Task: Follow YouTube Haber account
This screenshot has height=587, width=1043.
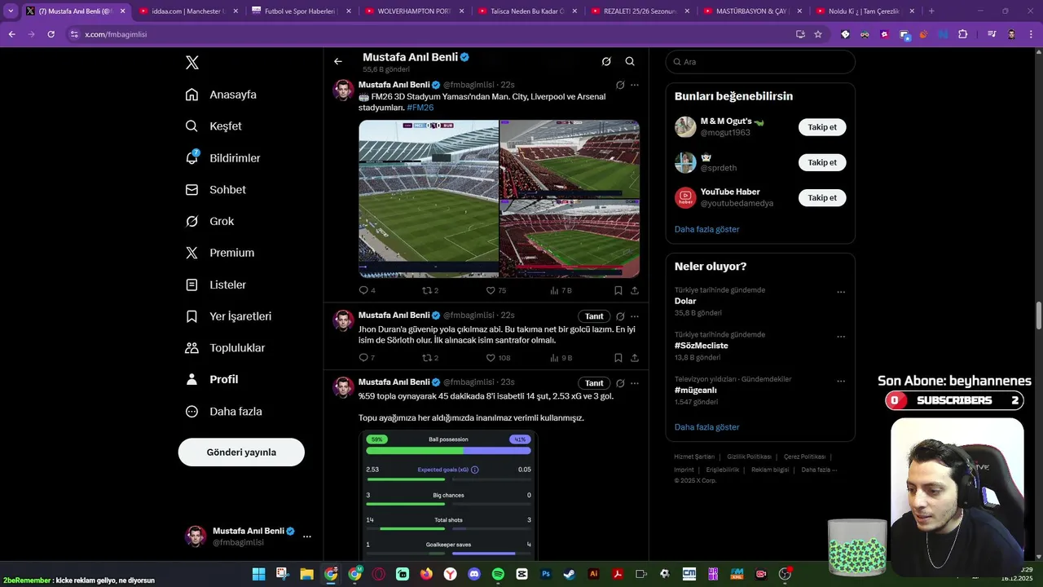Action: coord(822,197)
